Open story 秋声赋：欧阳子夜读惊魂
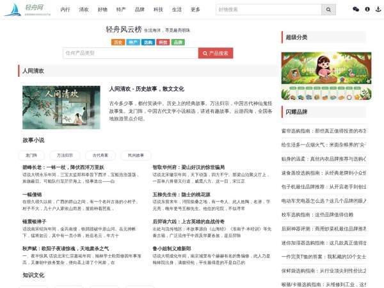The height and width of the screenshot is (288, 384). [66, 248]
